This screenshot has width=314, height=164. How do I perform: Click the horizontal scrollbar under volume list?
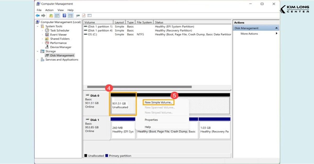(139, 87)
